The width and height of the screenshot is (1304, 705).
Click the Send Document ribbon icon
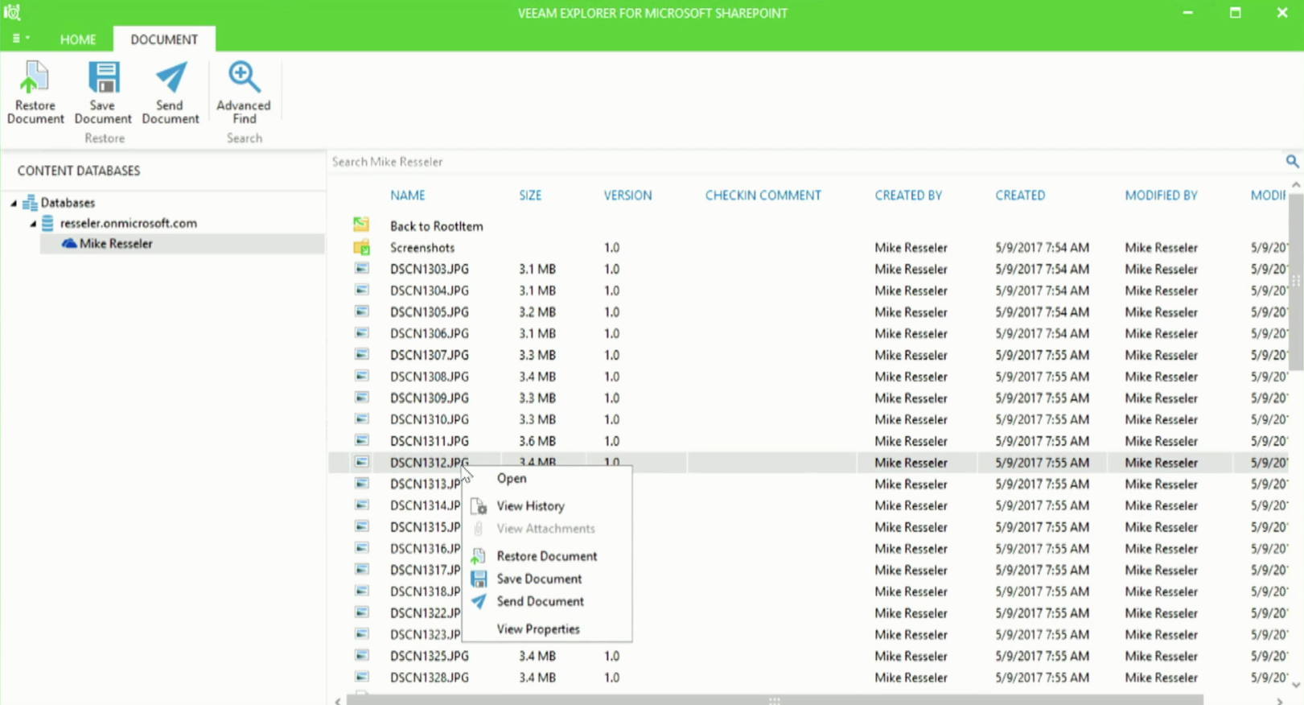tap(171, 78)
